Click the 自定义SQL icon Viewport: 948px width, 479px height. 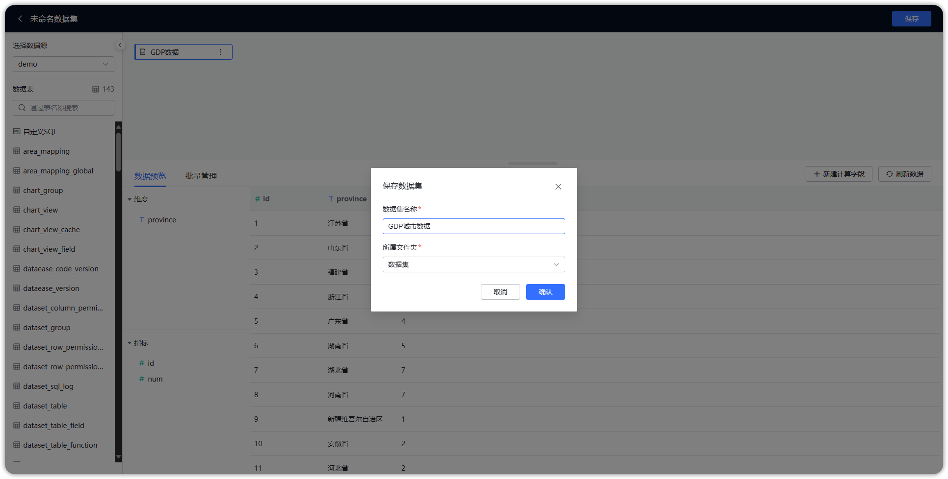pos(17,131)
